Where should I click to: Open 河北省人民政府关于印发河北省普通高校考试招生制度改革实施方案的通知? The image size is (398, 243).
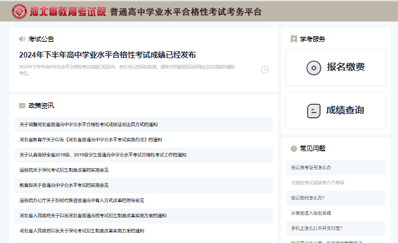(143, 216)
